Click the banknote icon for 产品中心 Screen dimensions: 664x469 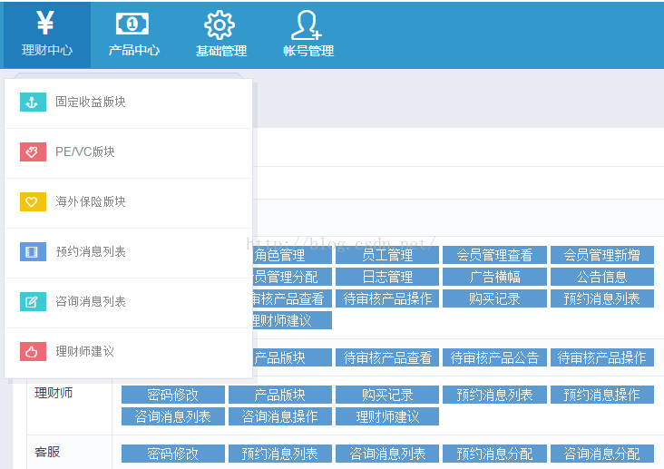click(x=132, y=24)
